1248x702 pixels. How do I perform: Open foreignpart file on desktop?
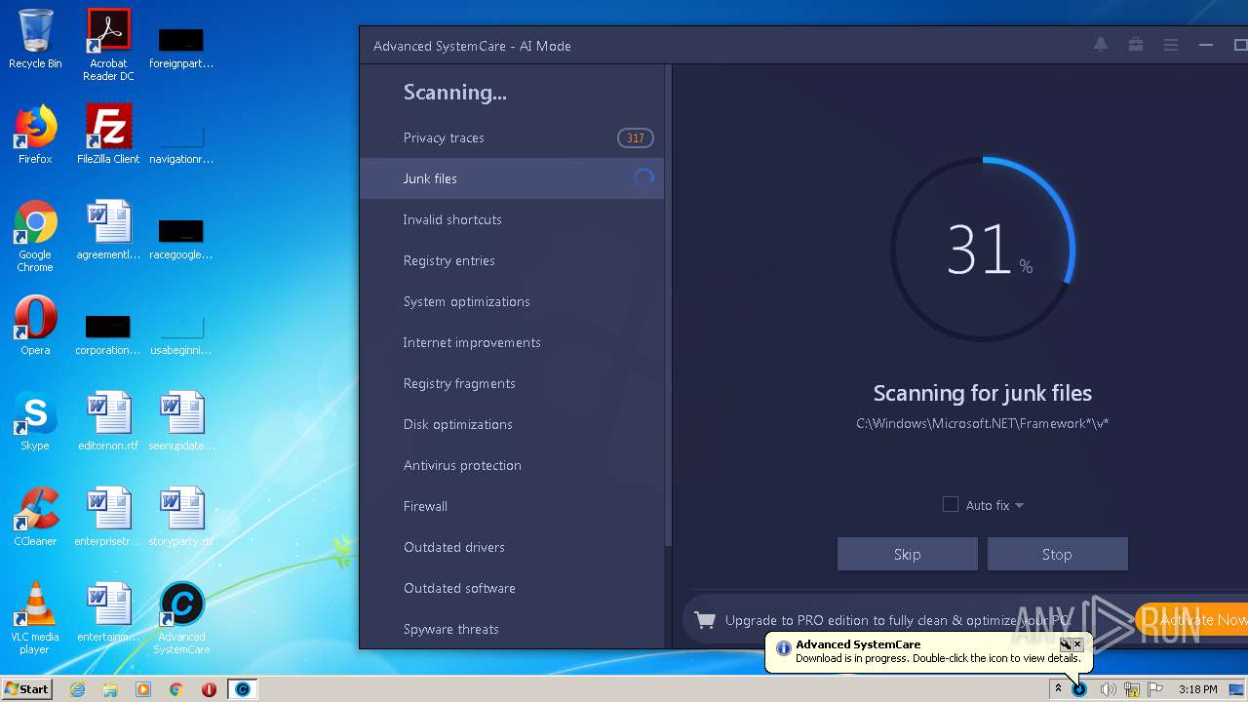181,47
